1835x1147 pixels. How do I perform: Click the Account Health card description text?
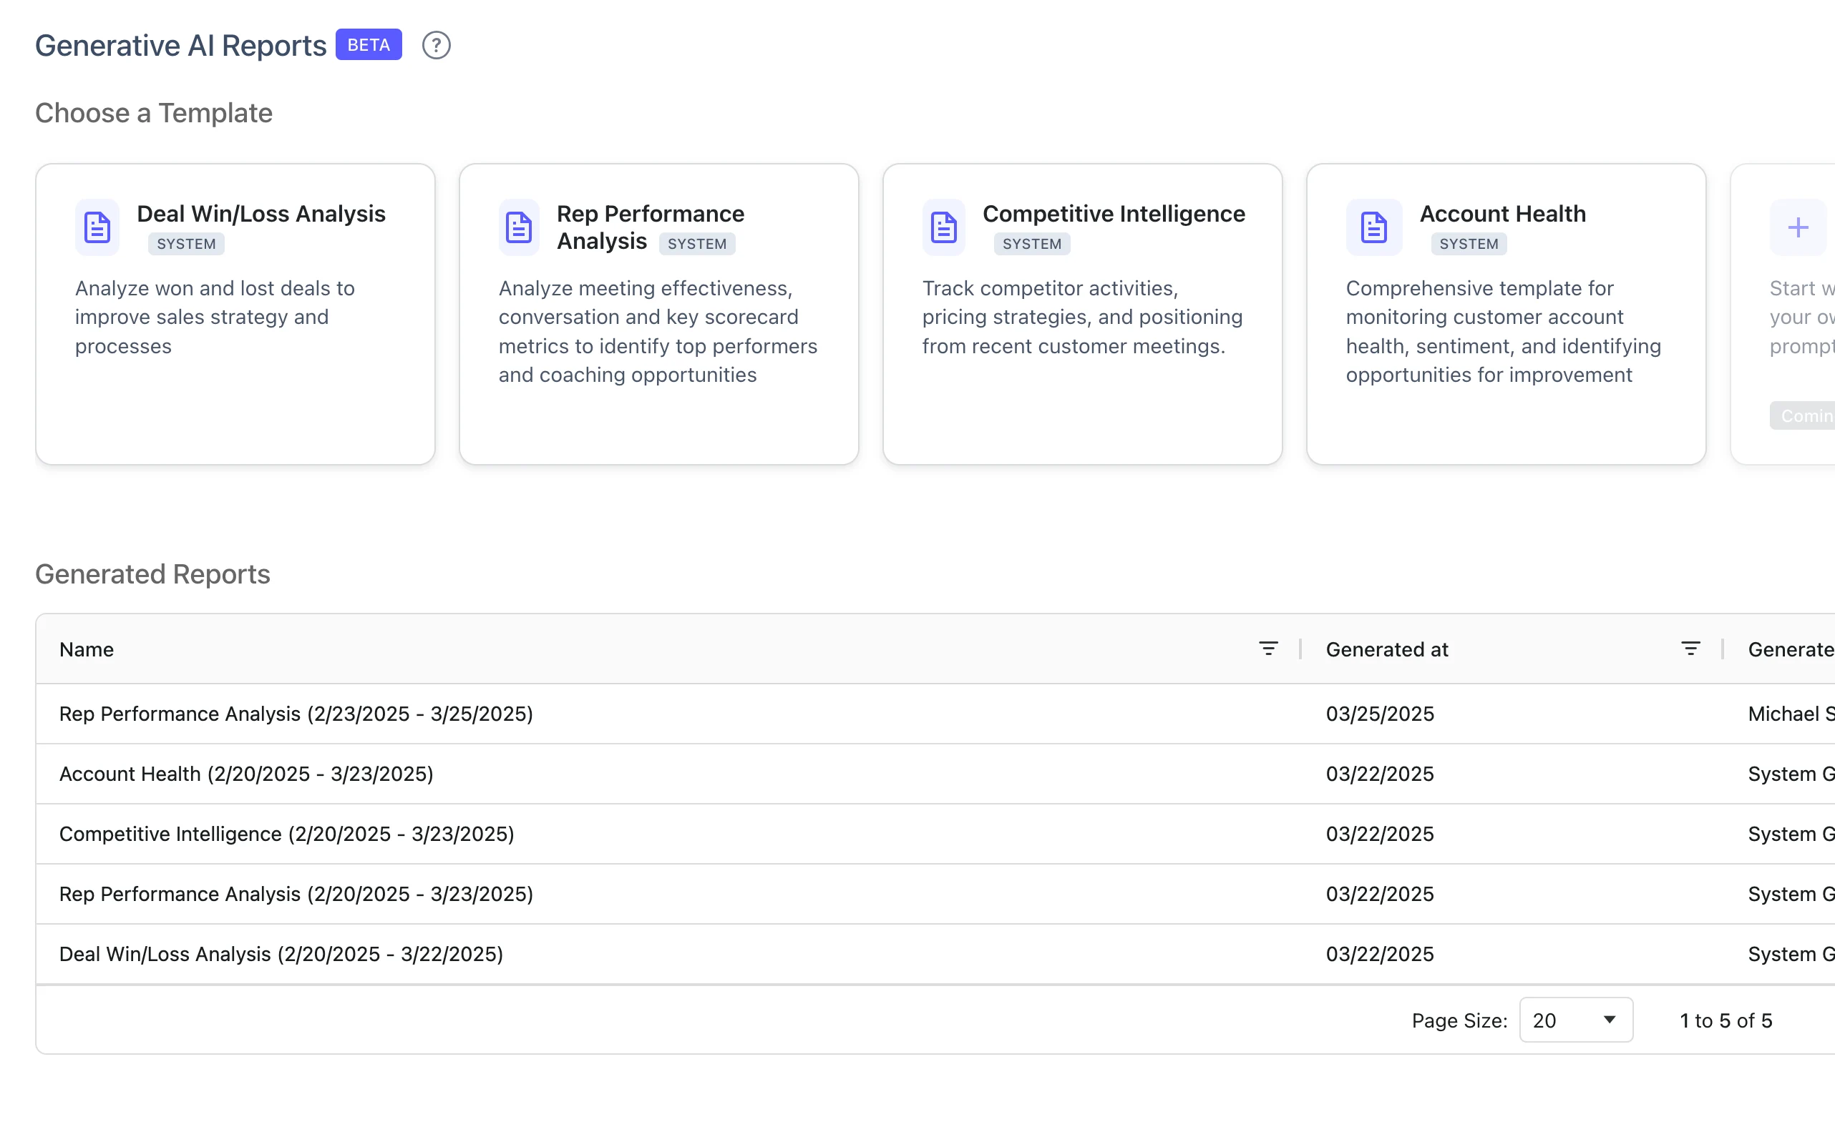click(x=1503, y=332)
